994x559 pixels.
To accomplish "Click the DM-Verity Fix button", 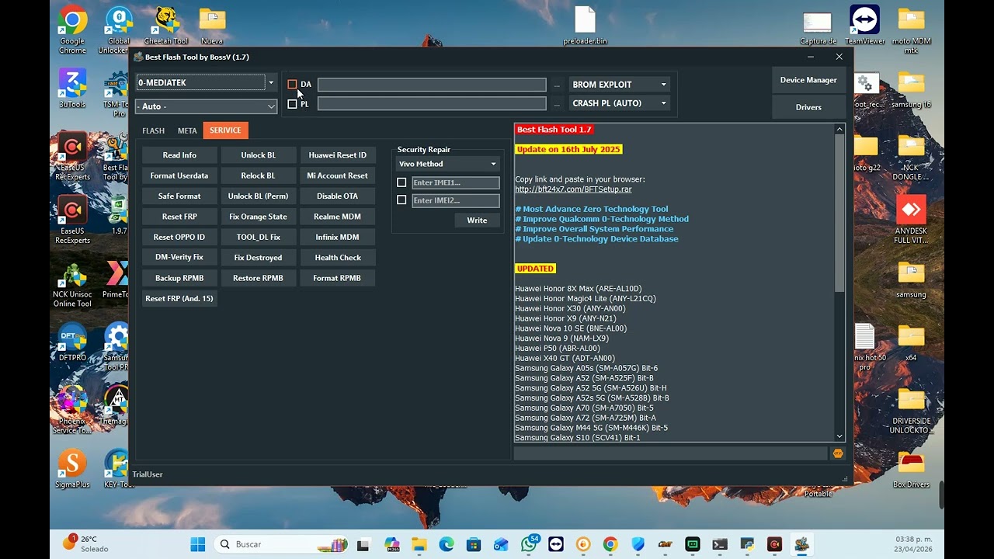I will click(x=179, y=258).
